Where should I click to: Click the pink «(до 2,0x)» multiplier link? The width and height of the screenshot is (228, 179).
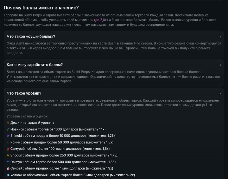(101, 20)
